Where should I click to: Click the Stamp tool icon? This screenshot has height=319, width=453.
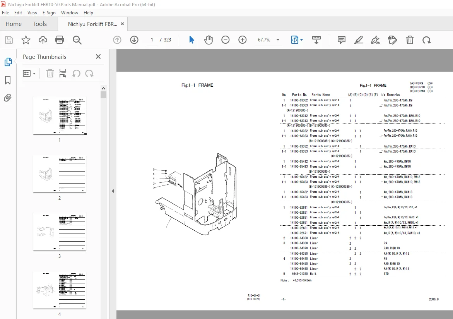[x=392, y=40]
